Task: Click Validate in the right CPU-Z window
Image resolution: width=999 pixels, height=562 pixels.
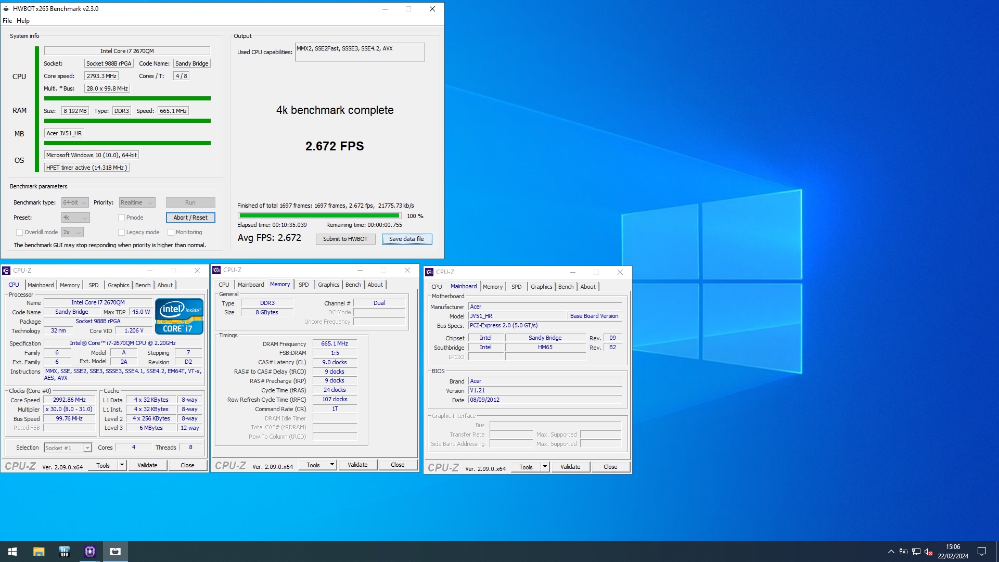Action: point(570,467)
